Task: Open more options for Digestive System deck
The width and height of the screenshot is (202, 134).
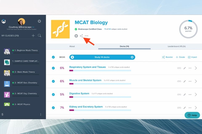Action: [x=190, y=95]
